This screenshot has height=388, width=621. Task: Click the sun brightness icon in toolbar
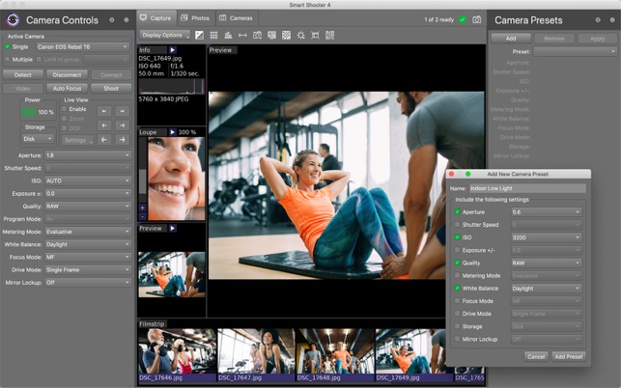coord(301,36)
